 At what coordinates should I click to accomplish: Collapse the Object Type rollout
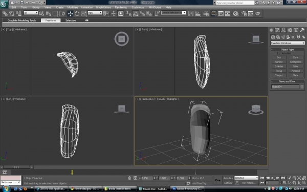(x=287, y=50)
